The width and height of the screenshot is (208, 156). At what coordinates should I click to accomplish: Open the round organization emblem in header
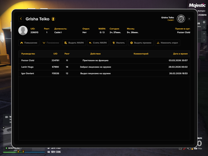click(x=181, y=19)
